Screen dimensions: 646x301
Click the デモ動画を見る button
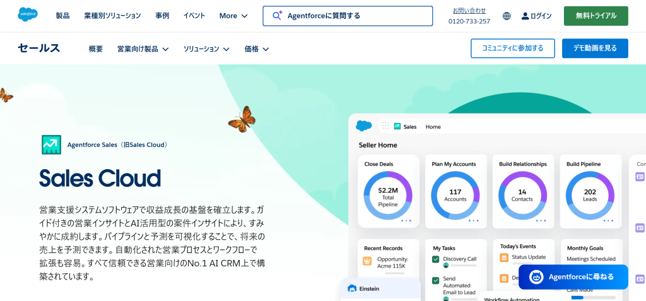594,48
